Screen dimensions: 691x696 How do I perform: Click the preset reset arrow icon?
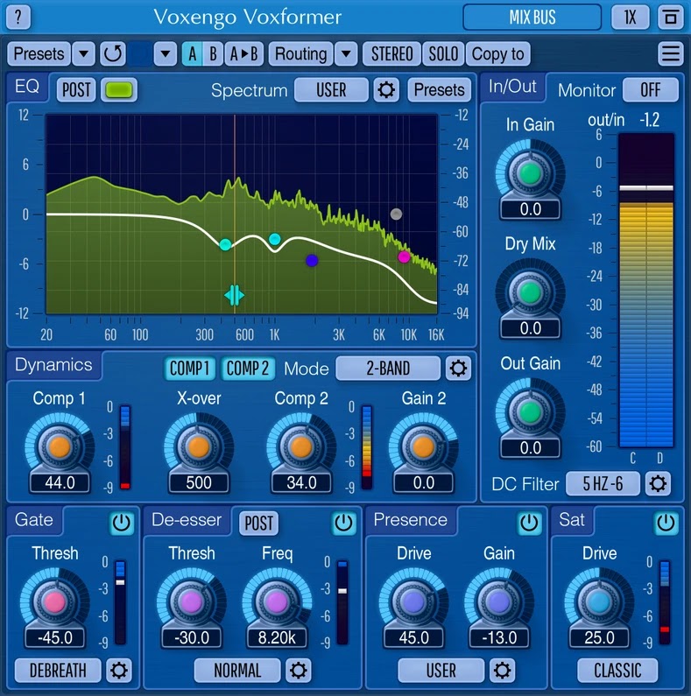(x=113, y=53)
